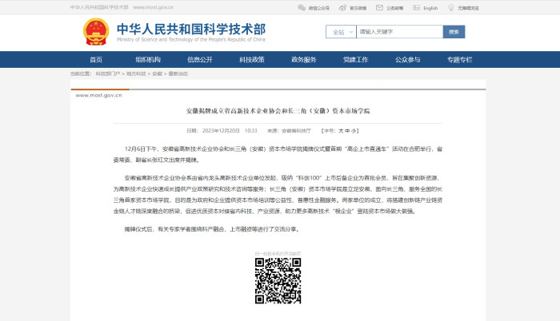Open the 信息公开 menu item
560x321 pixels.
coord(200,60)
